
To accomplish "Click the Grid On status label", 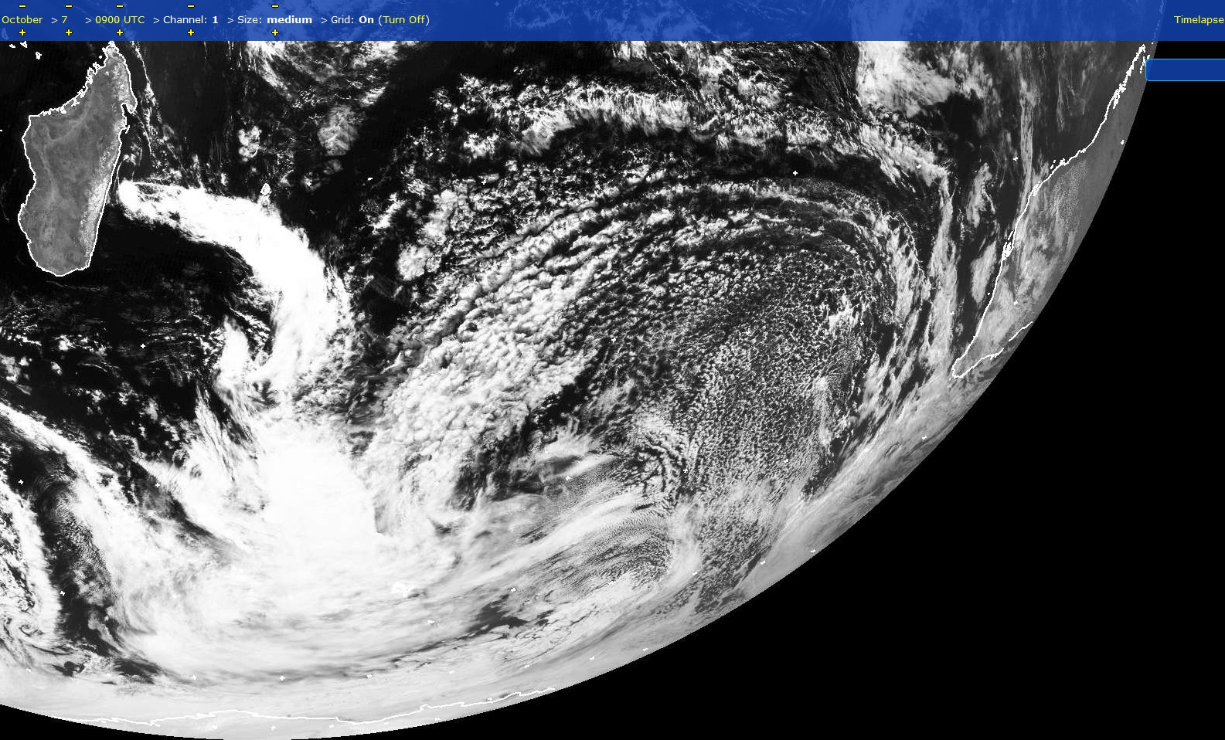I will 366,19.
